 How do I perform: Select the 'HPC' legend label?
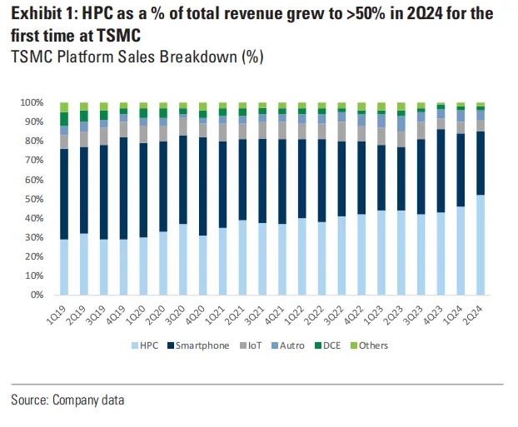click(149, 345)
